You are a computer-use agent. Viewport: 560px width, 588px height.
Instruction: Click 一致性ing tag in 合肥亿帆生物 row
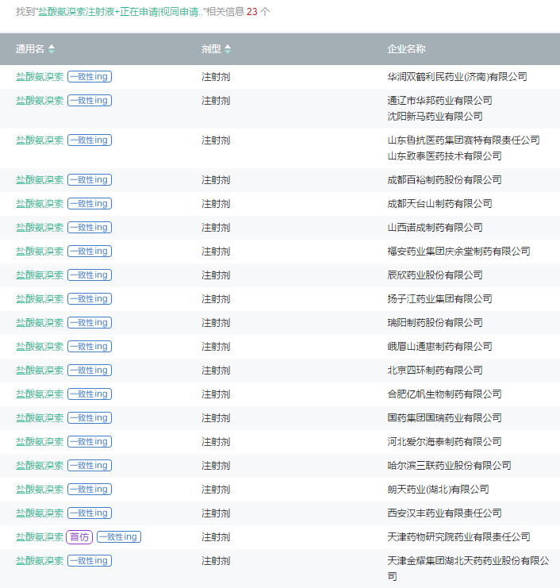click(x=90, y=394)
